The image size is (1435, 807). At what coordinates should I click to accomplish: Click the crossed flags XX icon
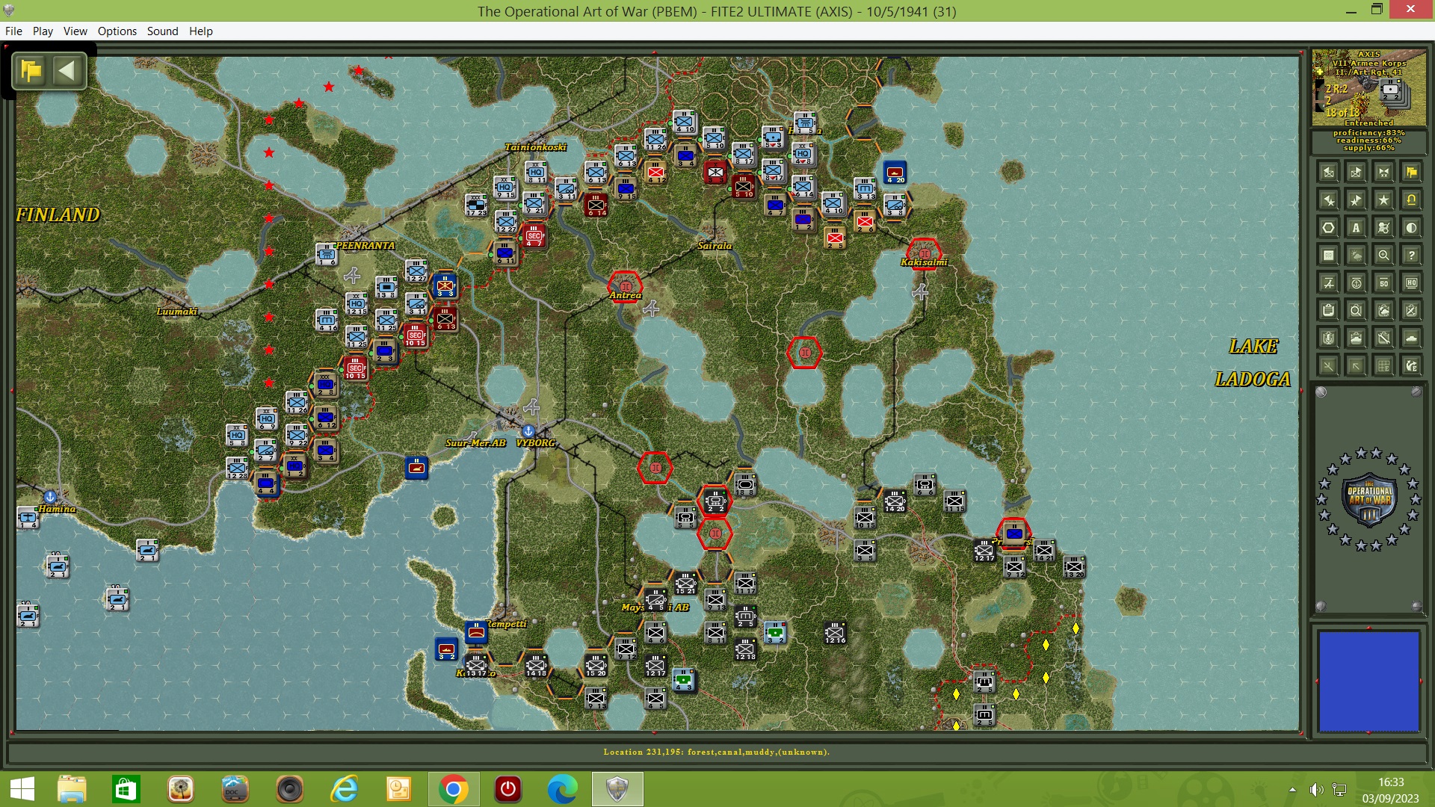click(1383, 173)
